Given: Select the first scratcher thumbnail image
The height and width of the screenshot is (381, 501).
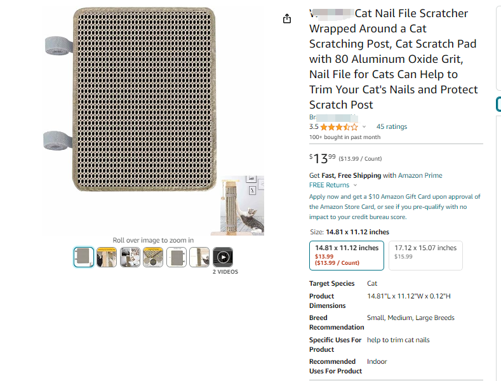Looking at the screenshot, I should 84,257.
